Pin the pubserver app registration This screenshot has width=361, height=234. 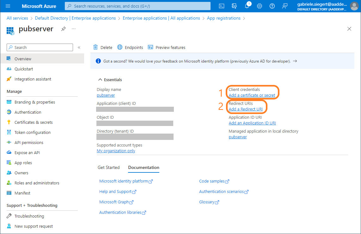pos(64,29)
